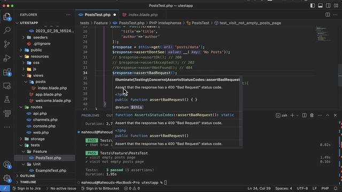Open the Remote Explorer view
Viewport: 342px width, 192px height.
(x=7, y=86)
